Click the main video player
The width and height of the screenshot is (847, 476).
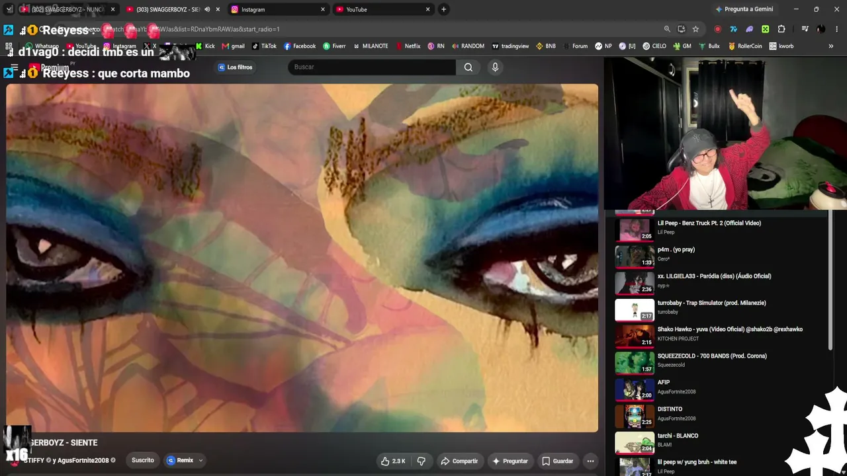pyautogui.click(x=302, y=258)
